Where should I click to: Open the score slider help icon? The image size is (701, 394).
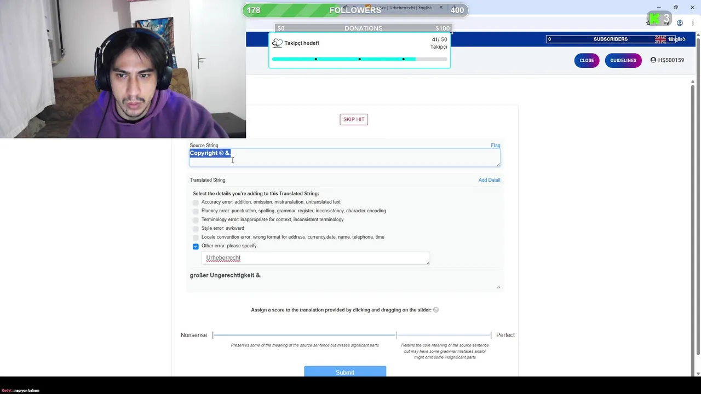pos(436,310)
